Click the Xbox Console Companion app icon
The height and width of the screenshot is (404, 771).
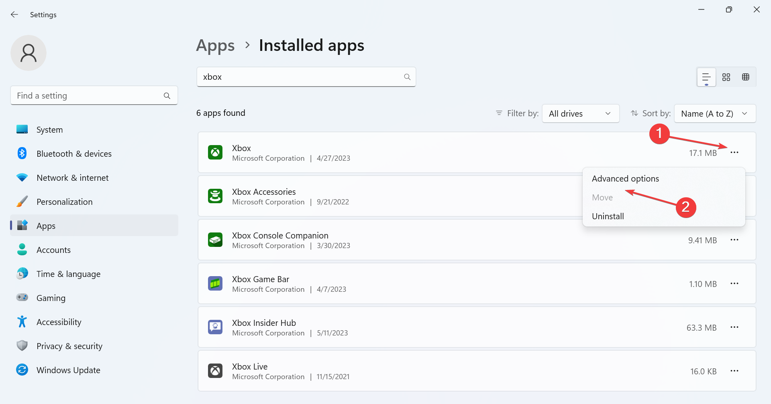point(215,240)
